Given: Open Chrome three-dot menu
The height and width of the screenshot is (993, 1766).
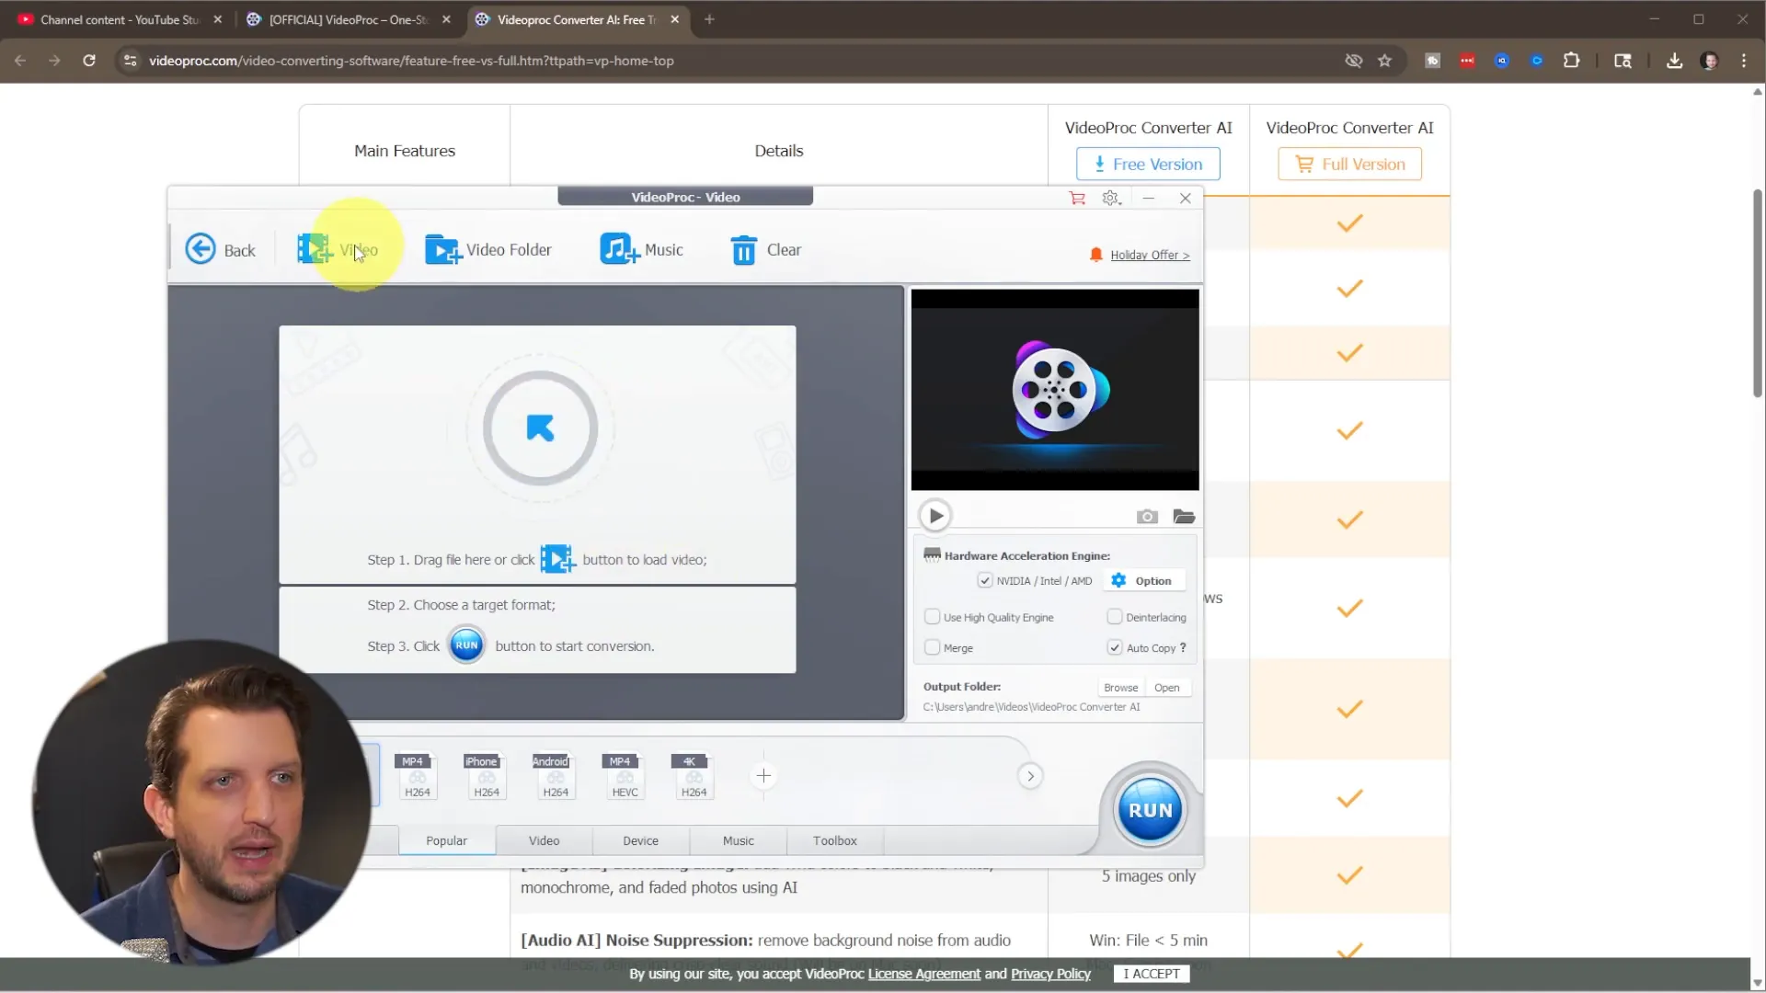Looking at the screenshot, I should (x=1744, y=61).
